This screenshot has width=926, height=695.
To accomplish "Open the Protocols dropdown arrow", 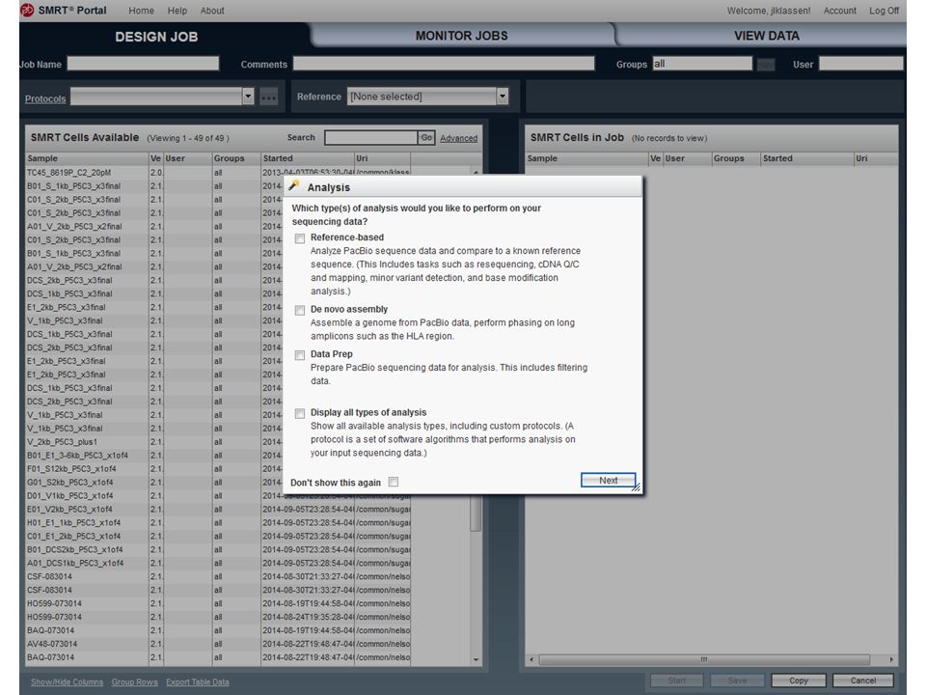I will [x=248, y=97].
